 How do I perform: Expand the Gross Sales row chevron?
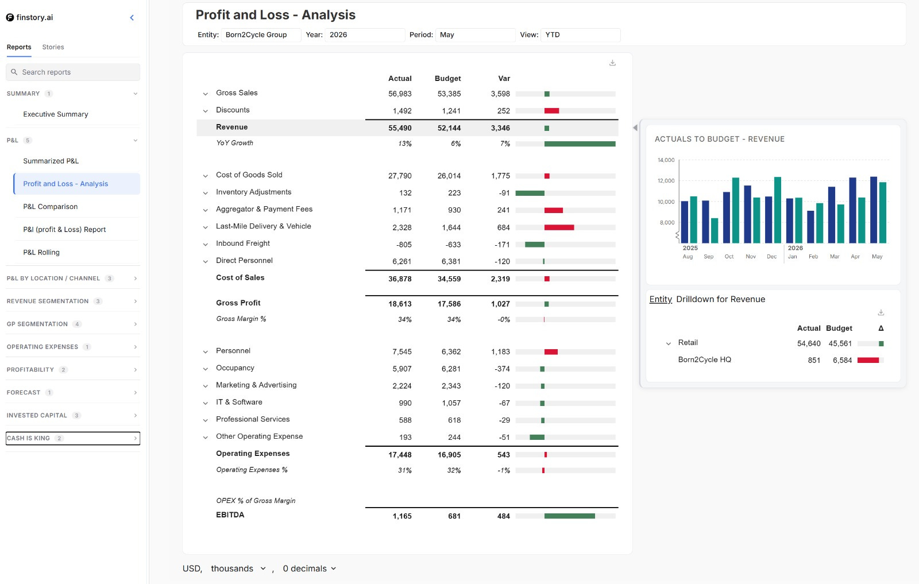click(205, 94)
